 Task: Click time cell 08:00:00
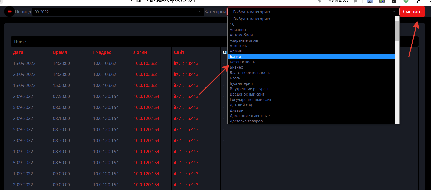pos(61,107)
